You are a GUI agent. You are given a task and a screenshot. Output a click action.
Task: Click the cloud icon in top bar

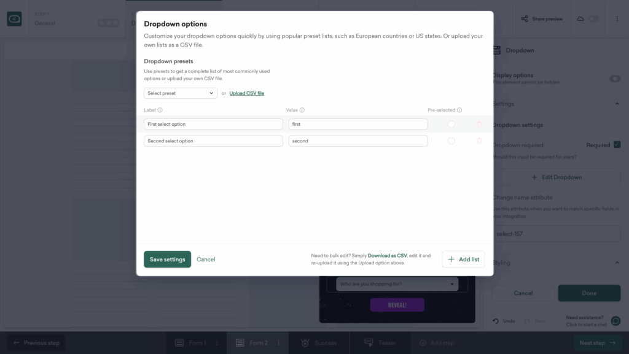coord(580,19)
